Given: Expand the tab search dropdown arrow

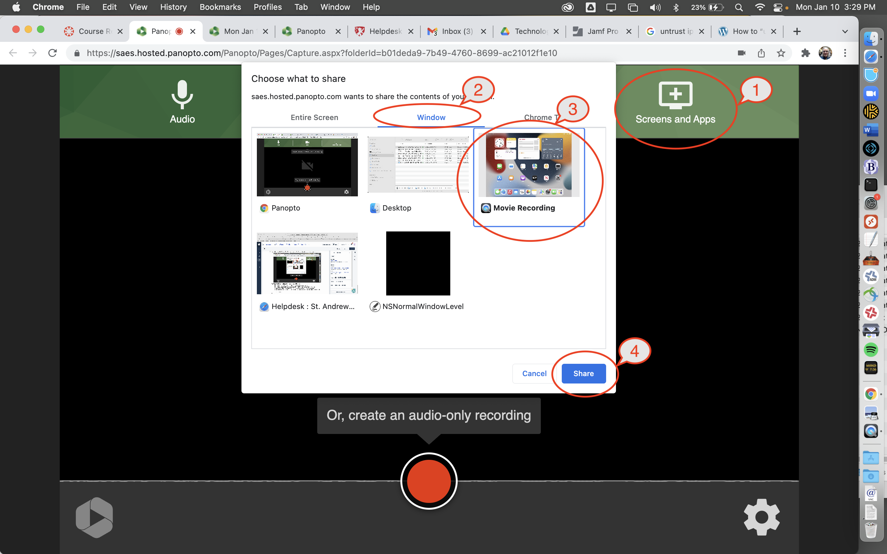Looking at the screenshot, I should [845, 31].
